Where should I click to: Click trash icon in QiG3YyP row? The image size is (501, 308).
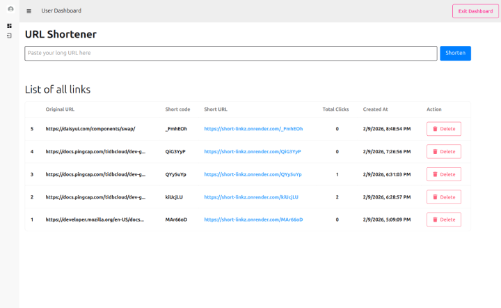436,151
